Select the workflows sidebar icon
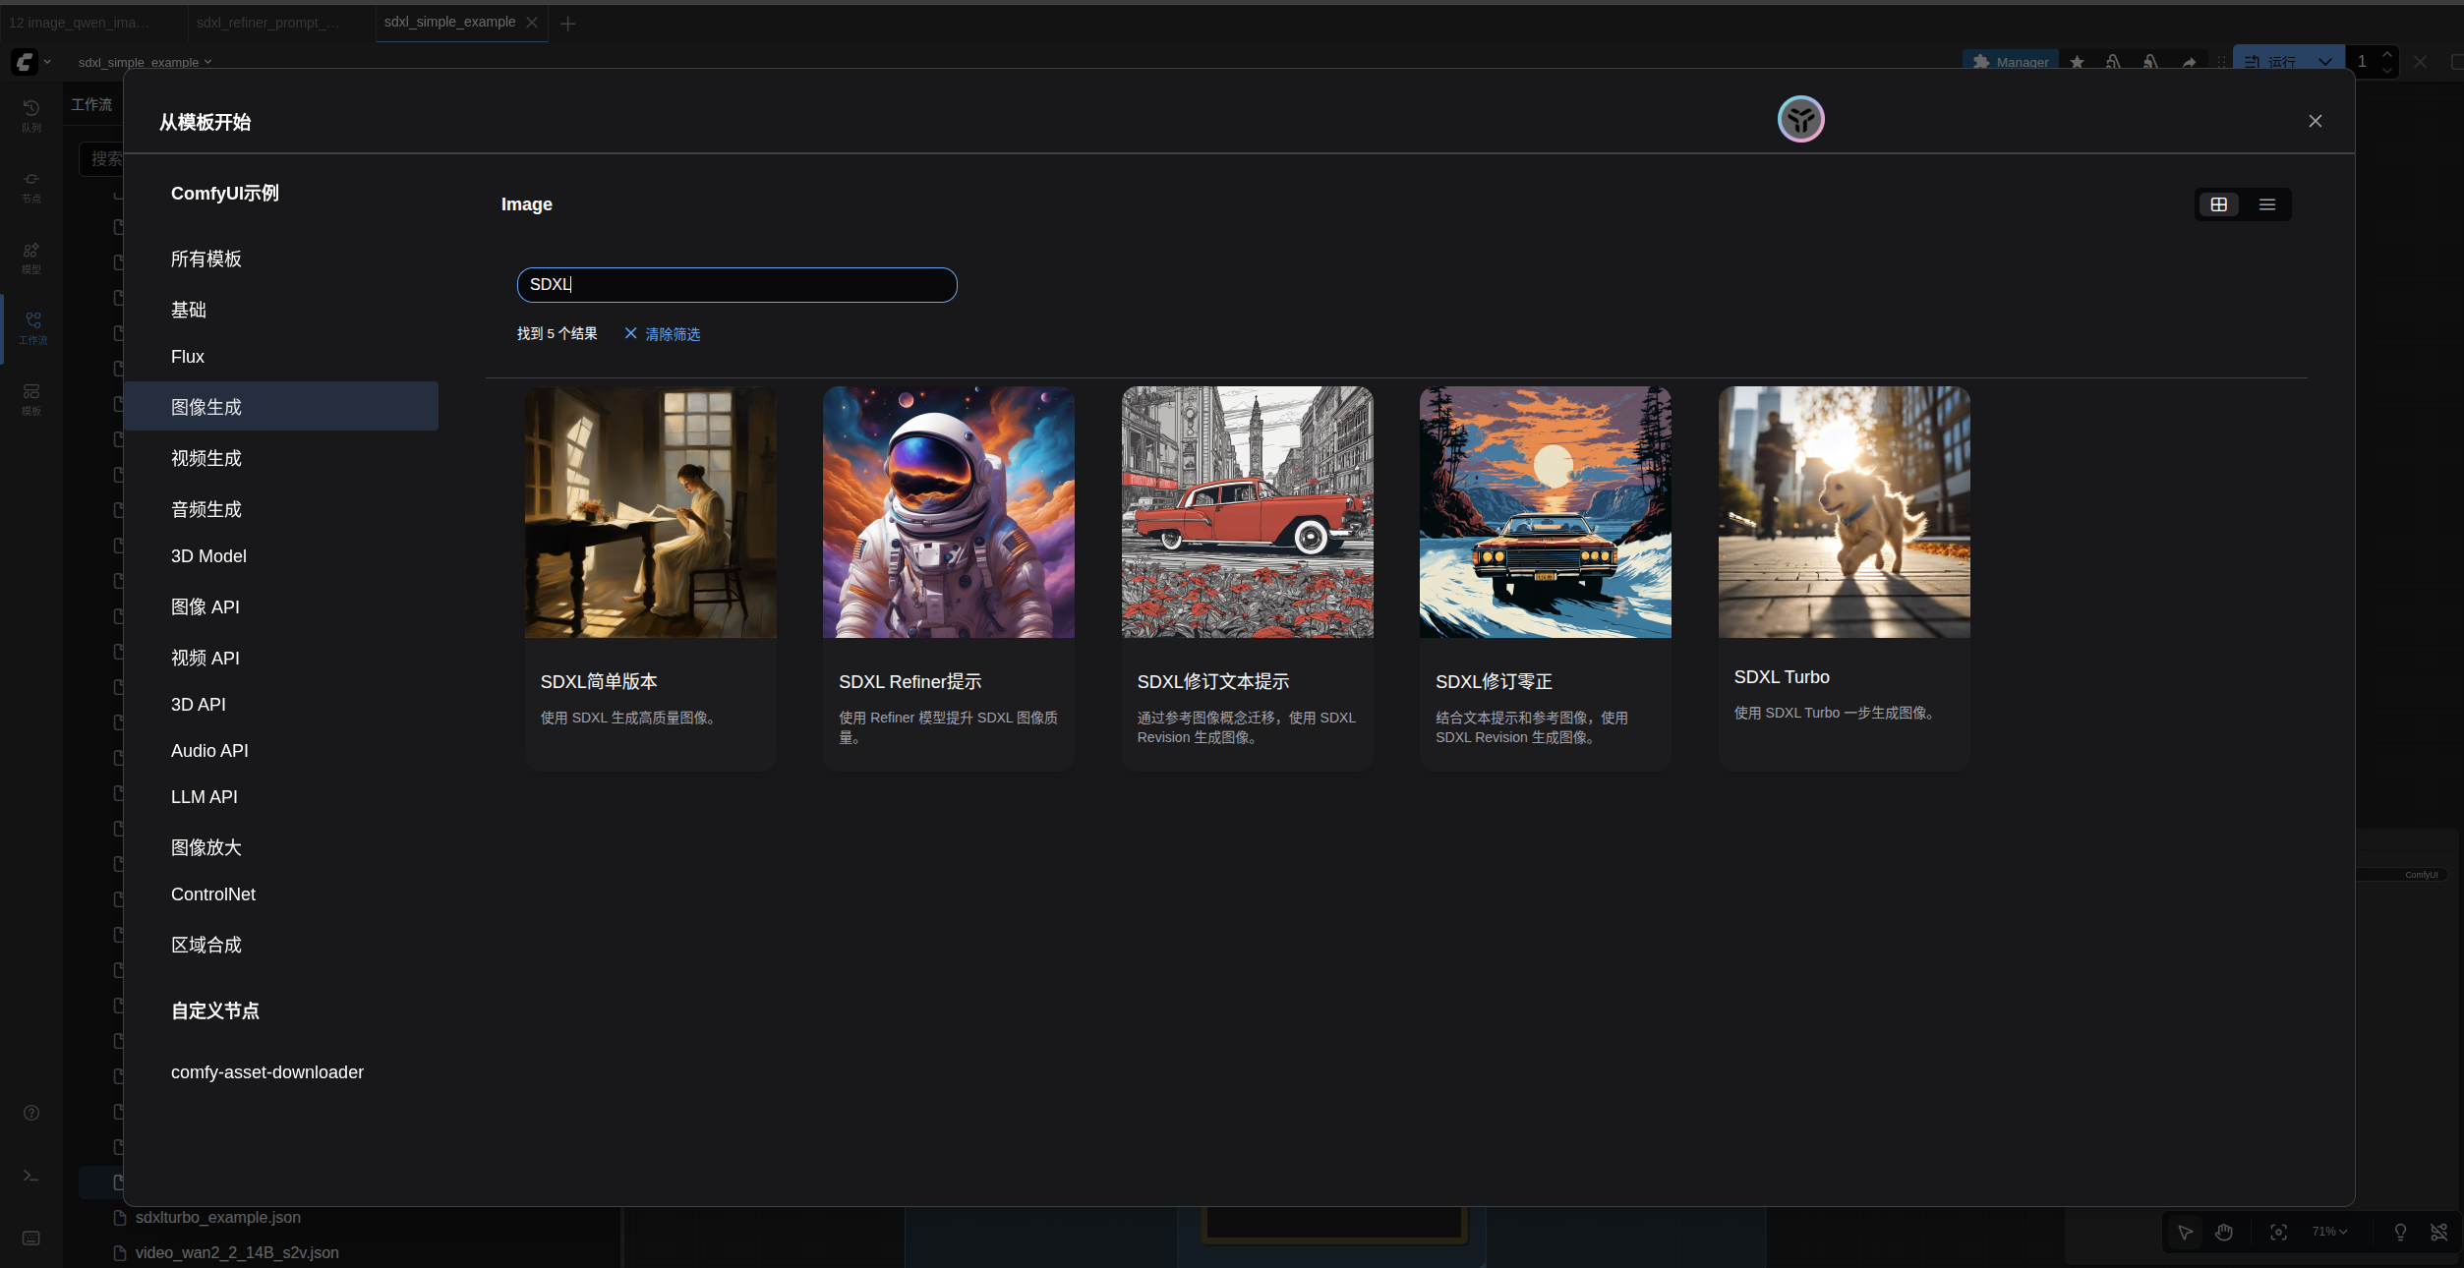The width and height of the screenshot is (2464, 1268). [31, 328]
